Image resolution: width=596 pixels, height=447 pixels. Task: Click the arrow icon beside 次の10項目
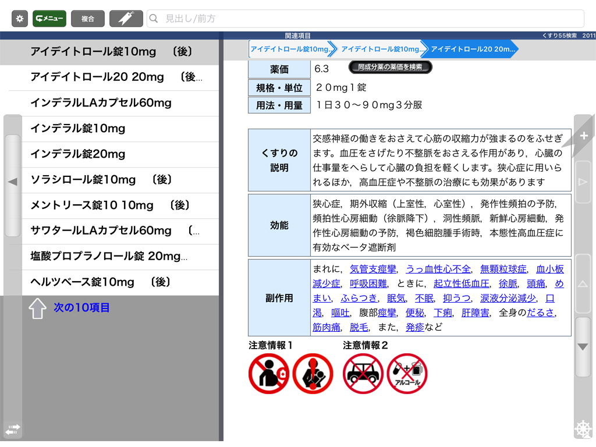[x=37, y=308]
